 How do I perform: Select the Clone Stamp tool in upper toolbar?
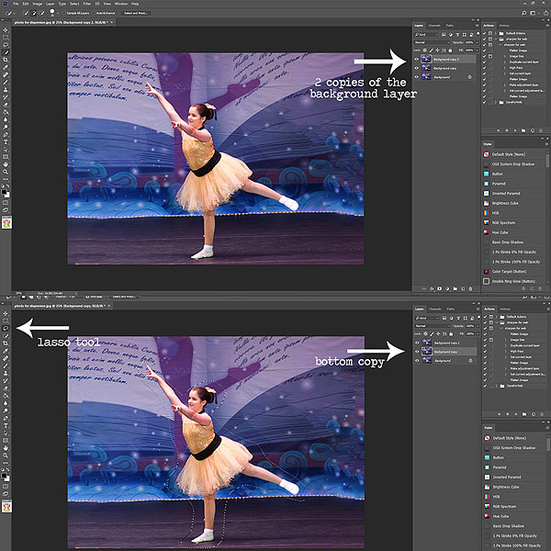click(6, 90)
